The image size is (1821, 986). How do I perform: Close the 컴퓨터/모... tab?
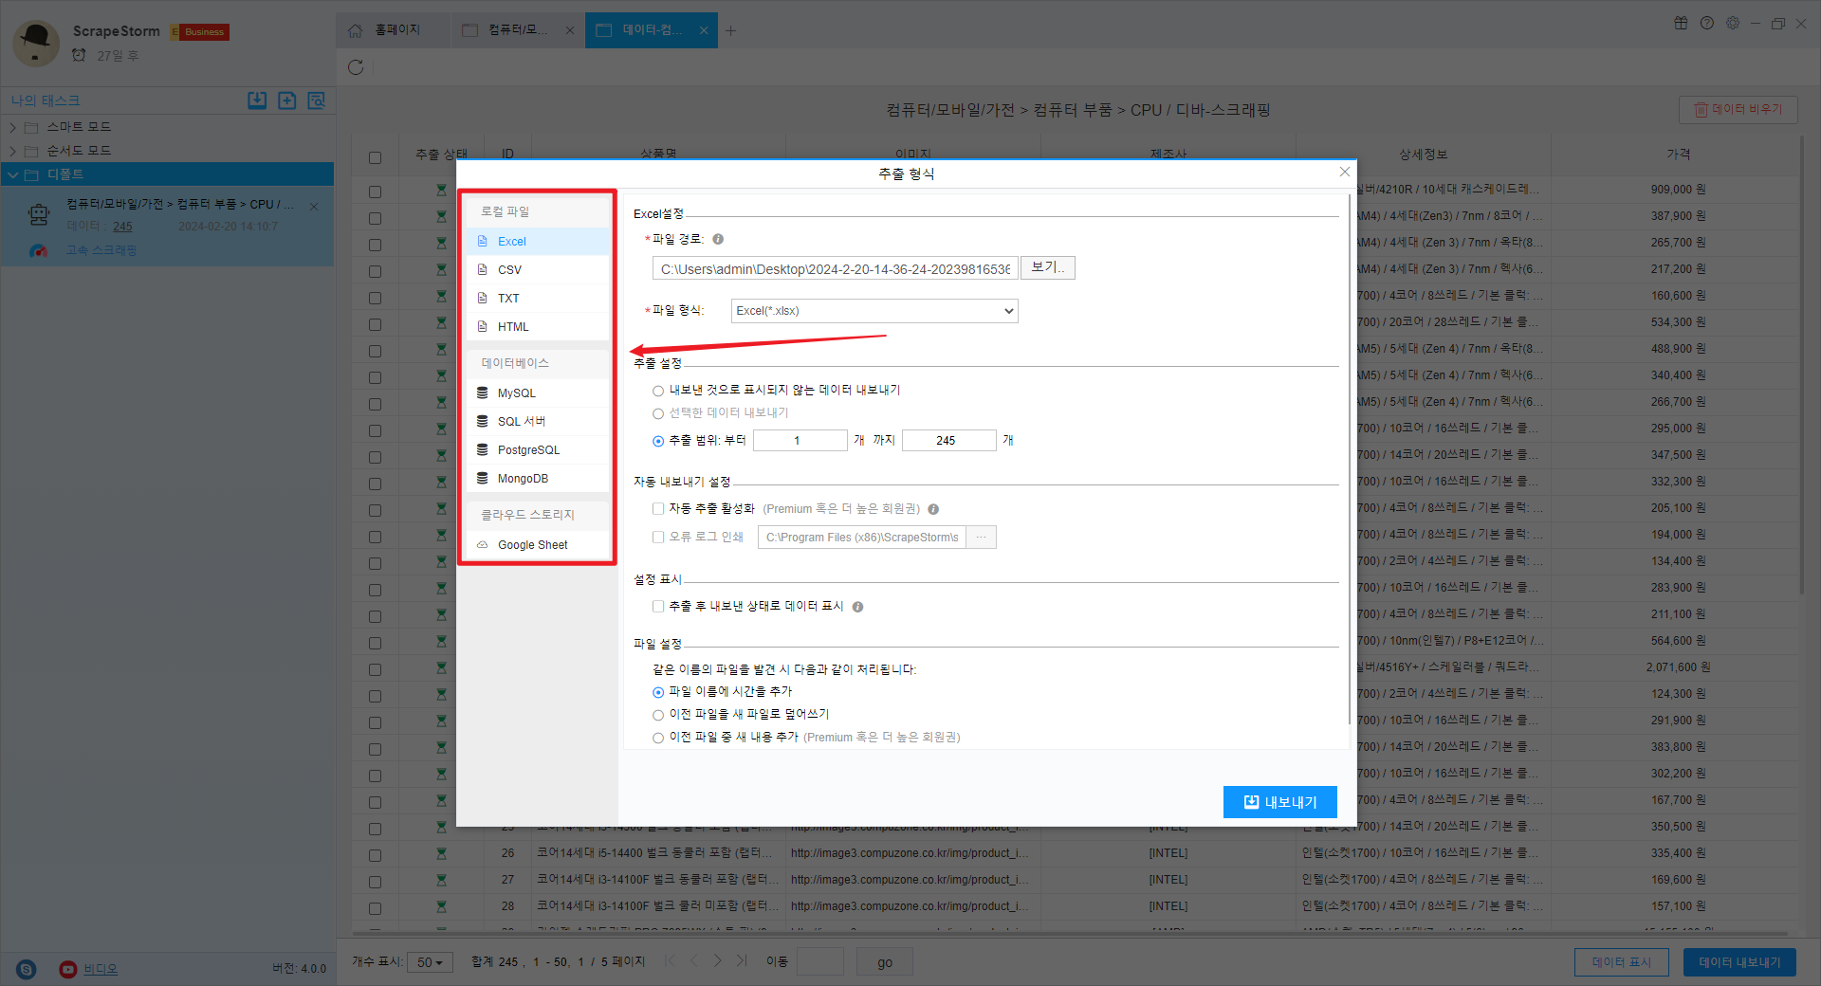[570, 30]
